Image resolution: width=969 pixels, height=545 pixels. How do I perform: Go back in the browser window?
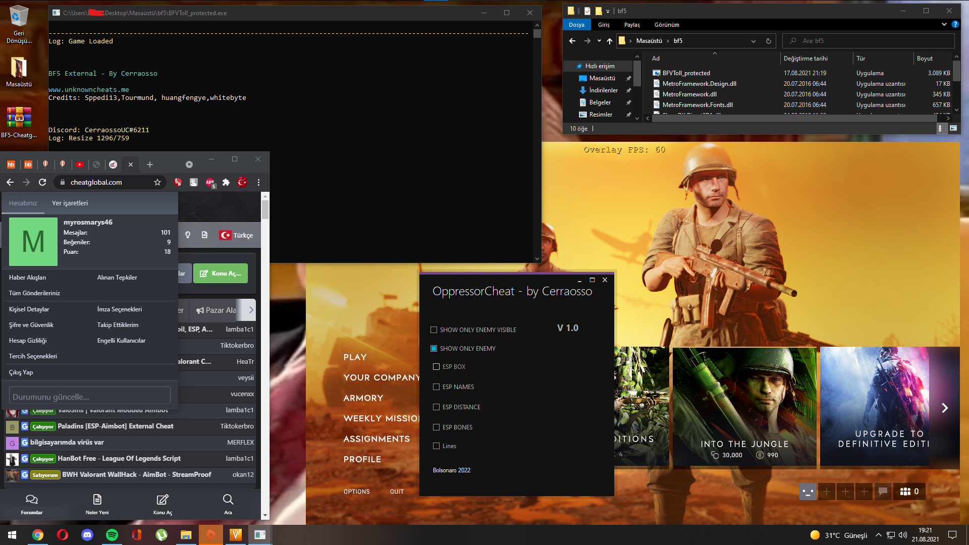point(10,182)
